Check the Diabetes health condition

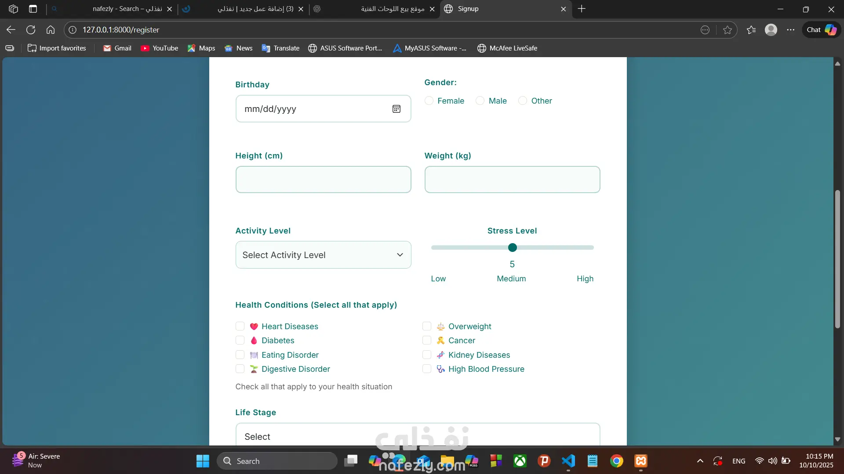coord(240,341)
